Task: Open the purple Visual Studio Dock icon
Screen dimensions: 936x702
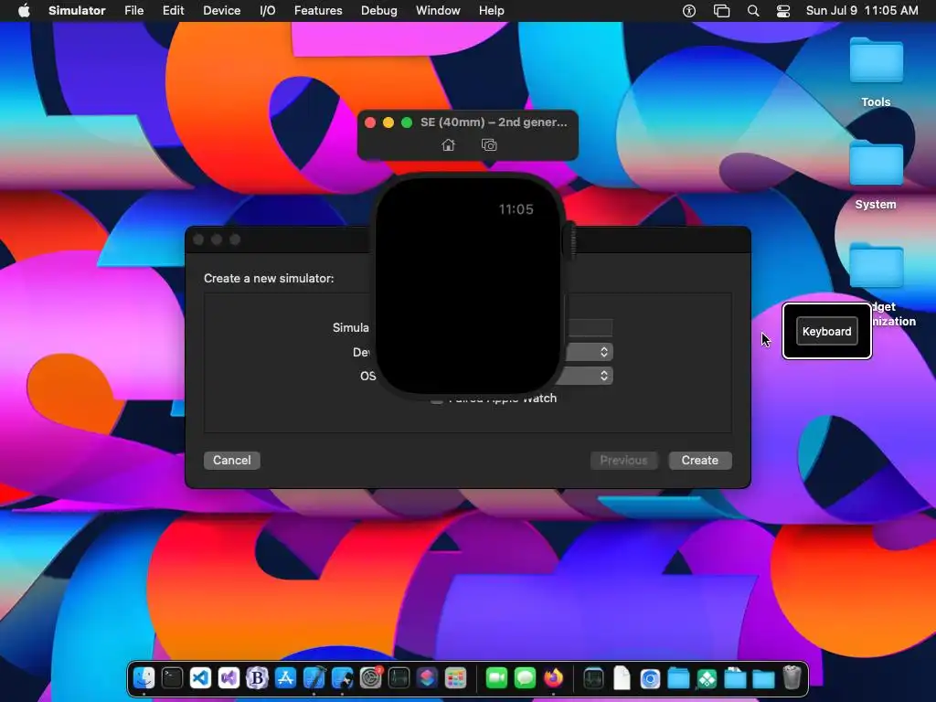Action: [229, 678]
